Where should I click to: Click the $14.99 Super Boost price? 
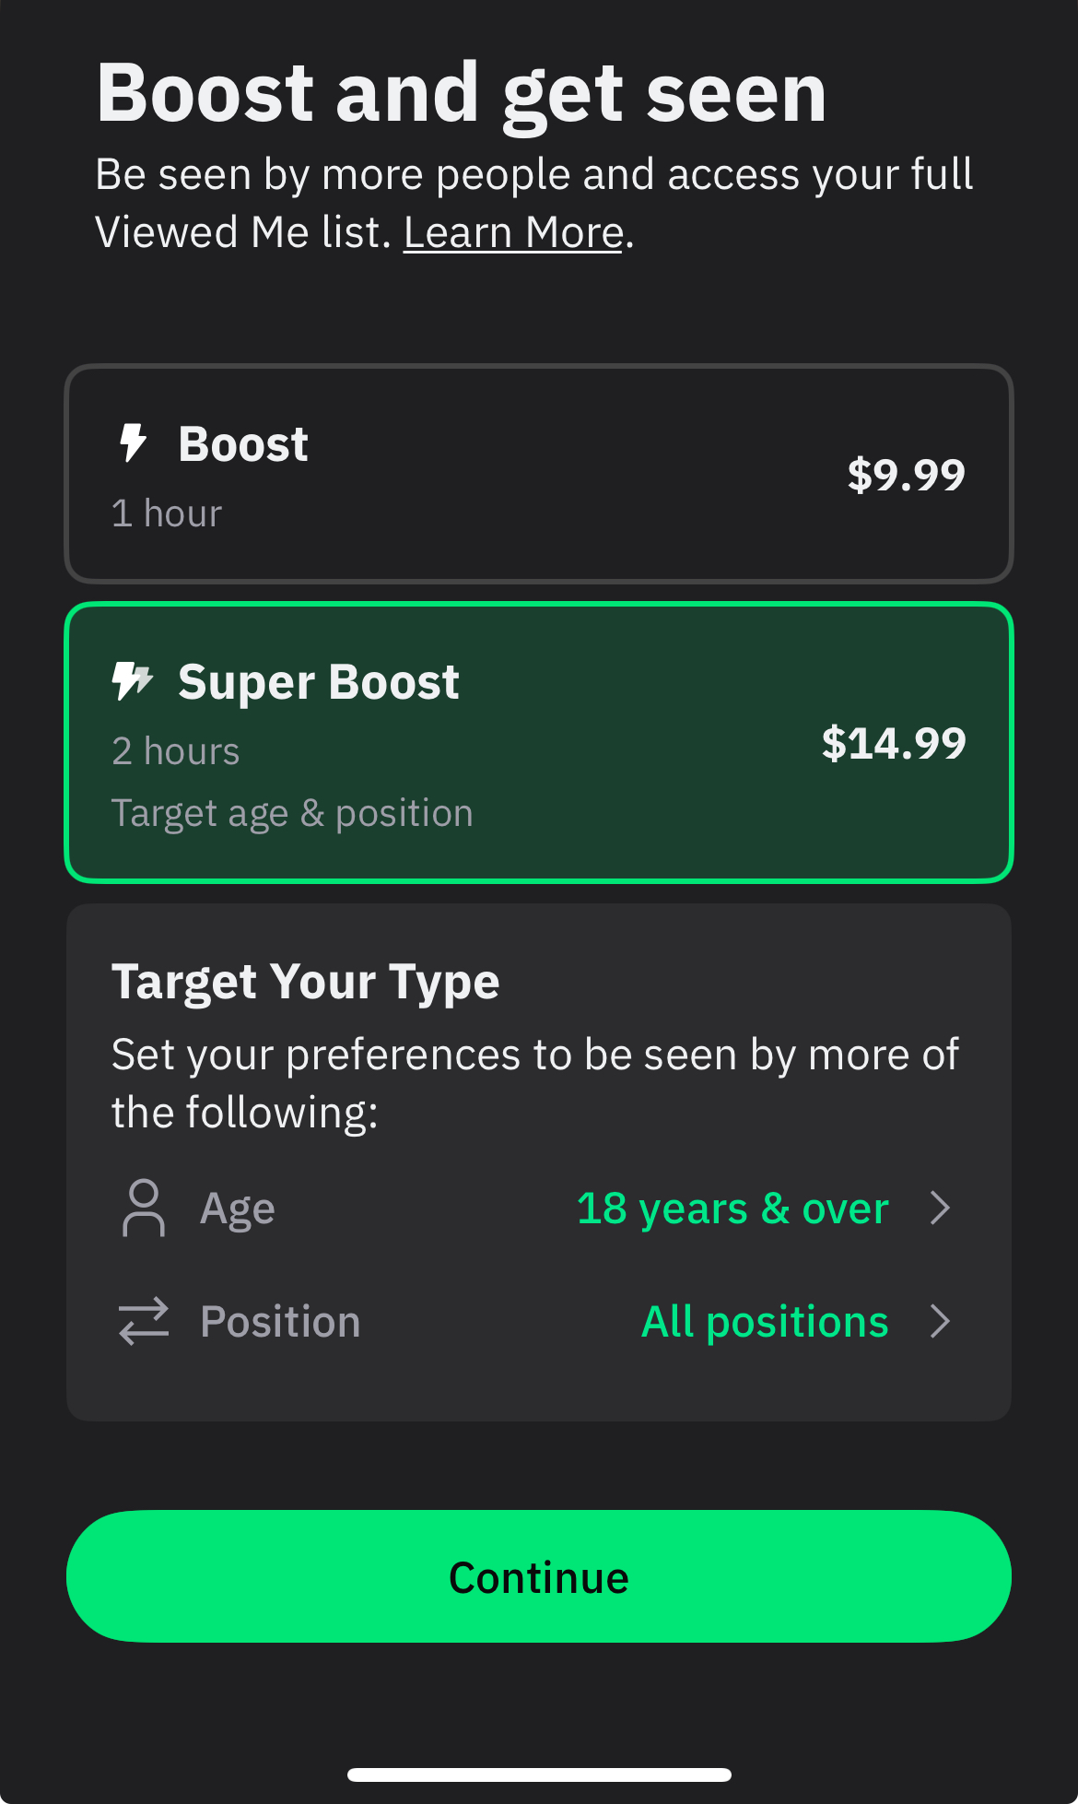894,743
